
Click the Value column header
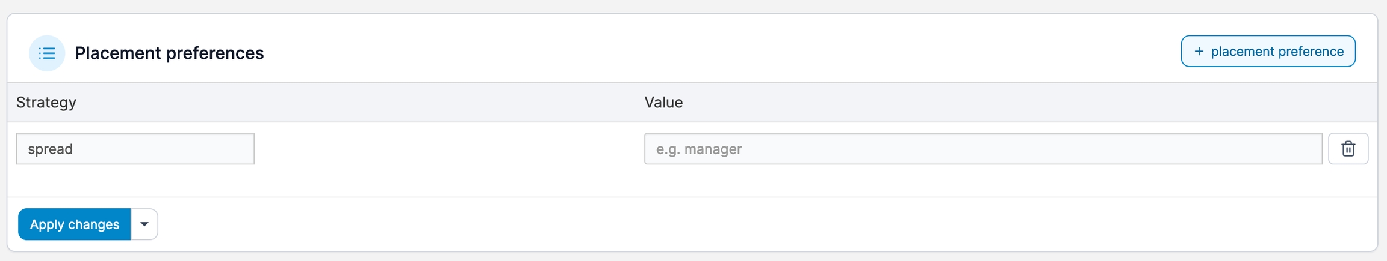pos(663,103)
